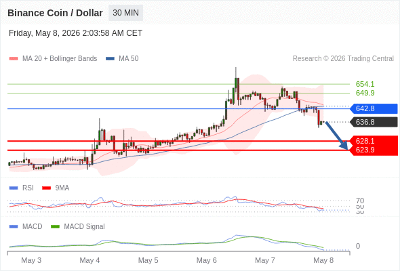Click the red 628.1 support price label
This screenshot has width=400, height=271.
[x=365, y=141]
